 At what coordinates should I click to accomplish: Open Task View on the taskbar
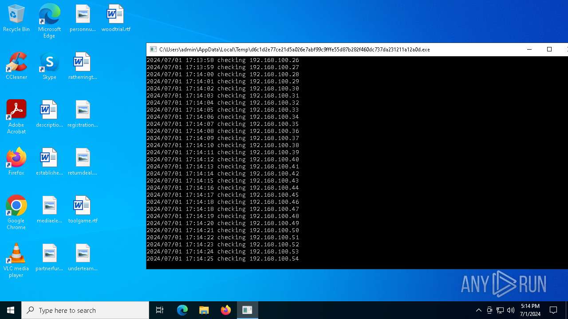tap(160, 310)
